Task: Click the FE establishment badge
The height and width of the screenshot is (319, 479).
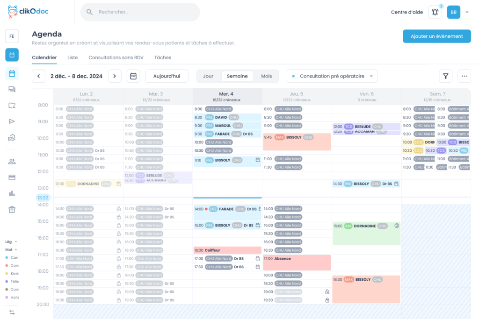Action: point(12,36)
